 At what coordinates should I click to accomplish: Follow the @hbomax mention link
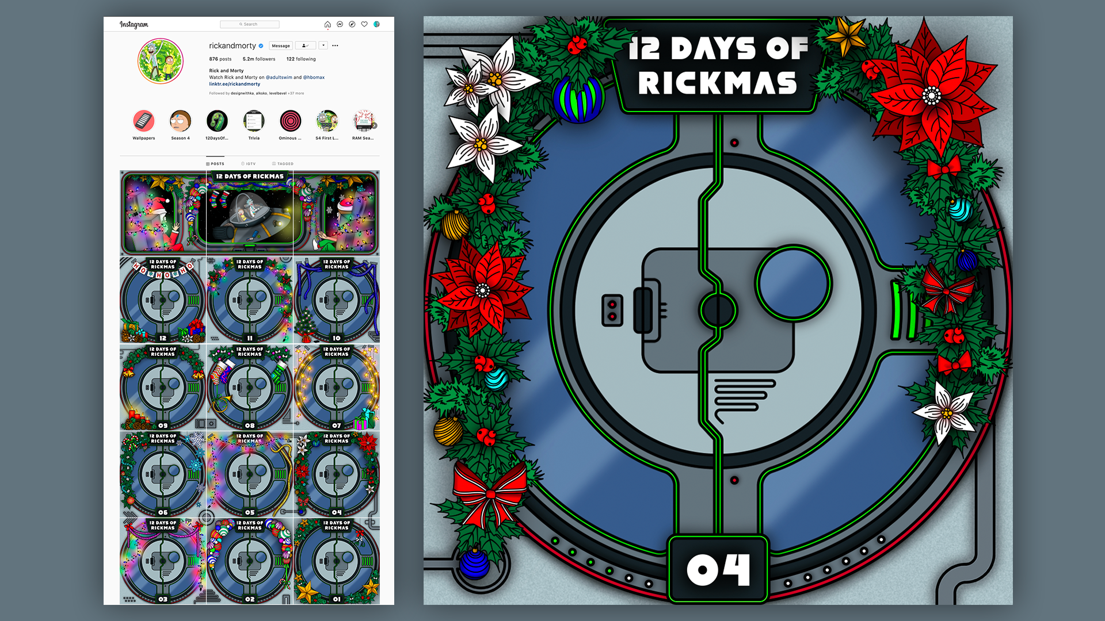[x=314, y=78]
